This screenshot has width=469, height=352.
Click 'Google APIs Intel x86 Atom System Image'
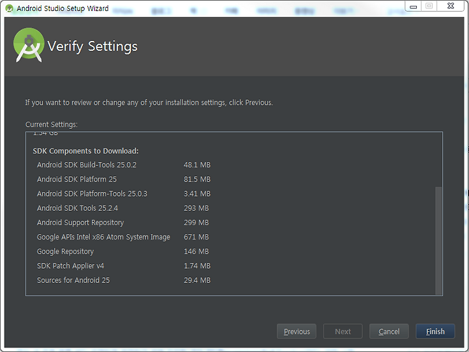104,237
